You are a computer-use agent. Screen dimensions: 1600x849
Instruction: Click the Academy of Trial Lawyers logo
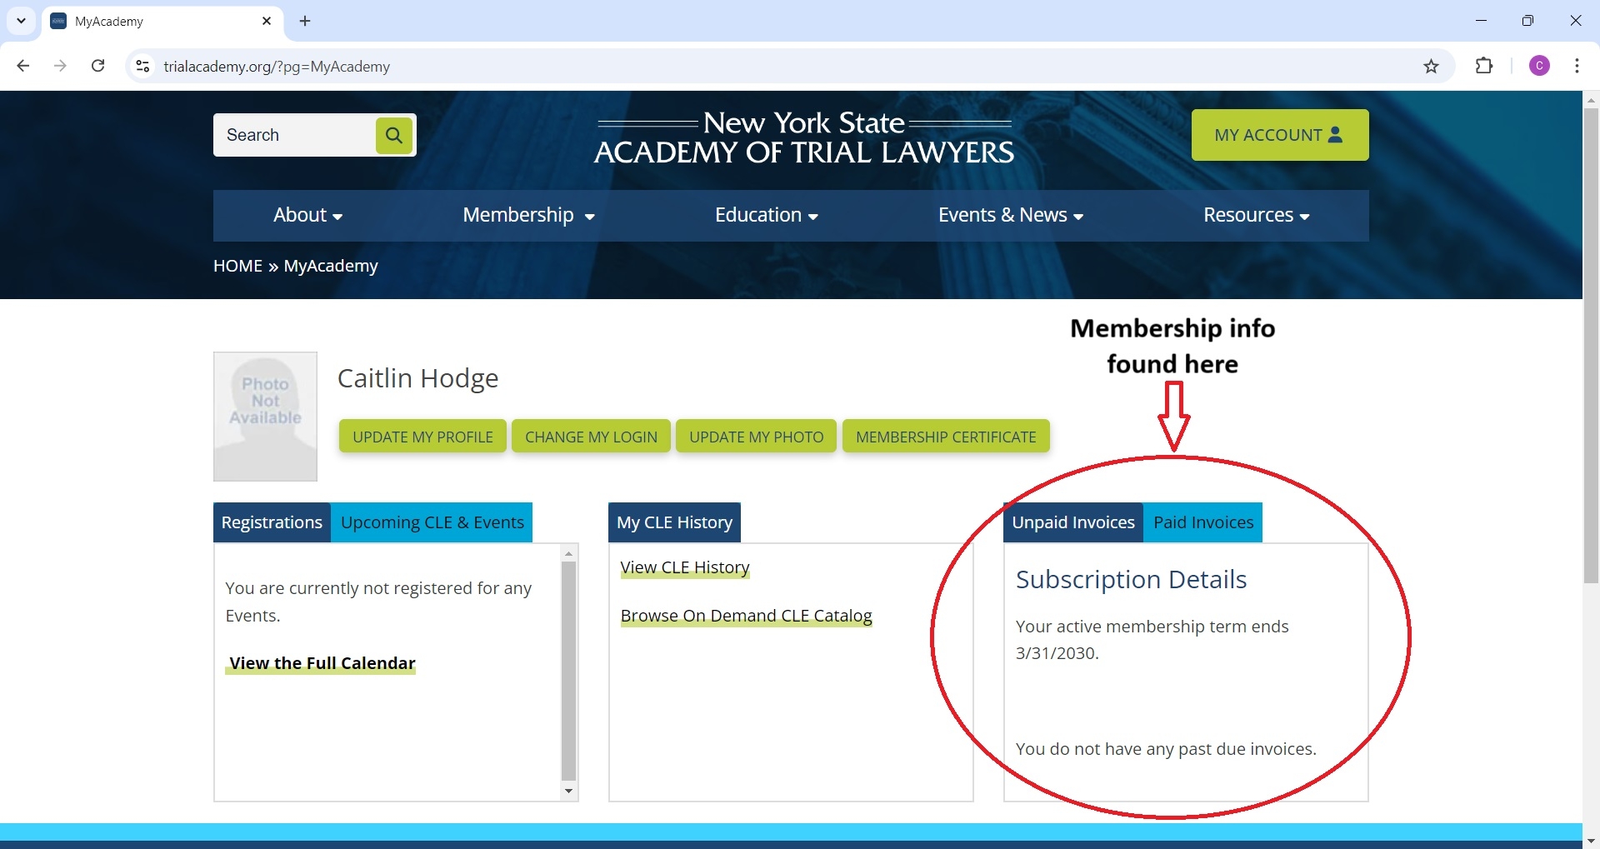[x=804, y=137]
